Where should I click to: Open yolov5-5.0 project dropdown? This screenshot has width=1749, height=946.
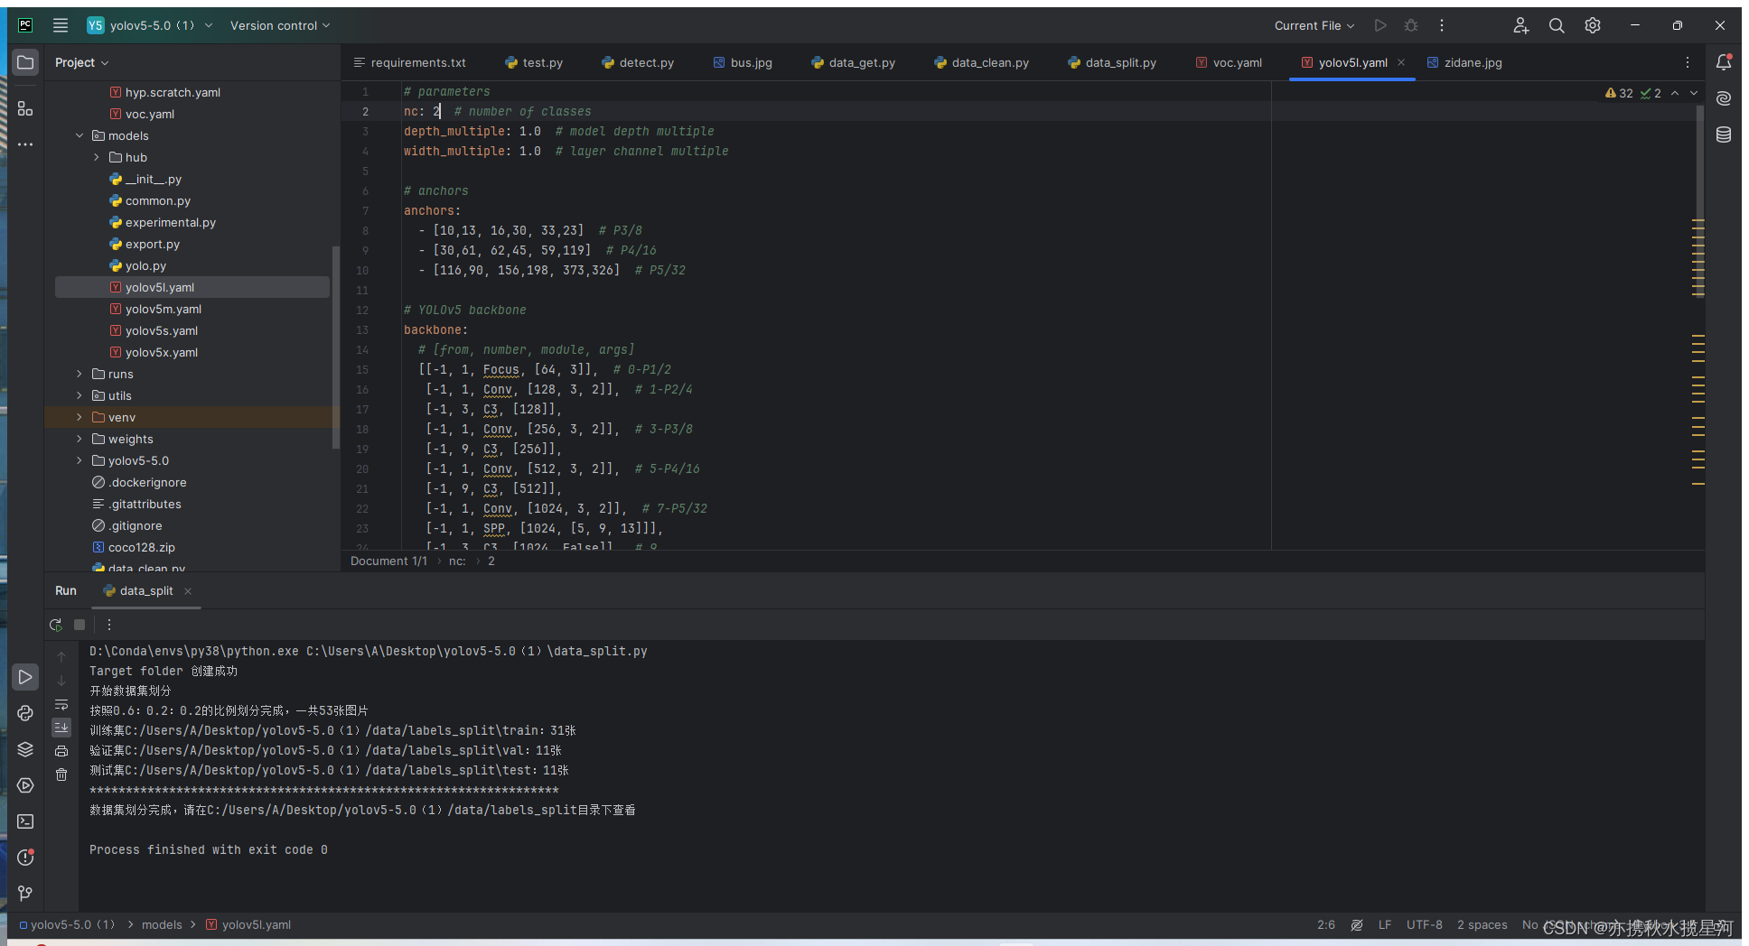(150, 25)
